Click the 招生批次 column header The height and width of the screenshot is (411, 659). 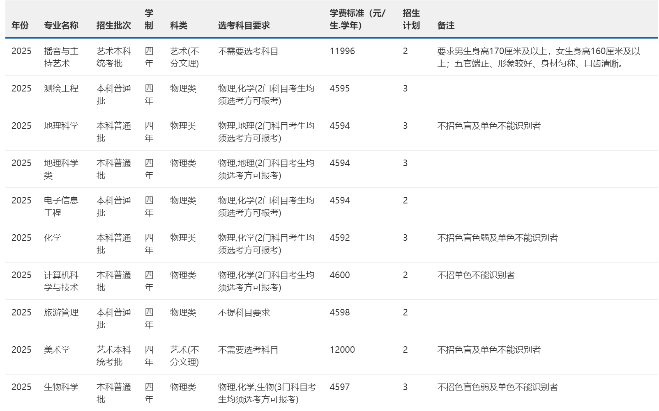point(113,25)
